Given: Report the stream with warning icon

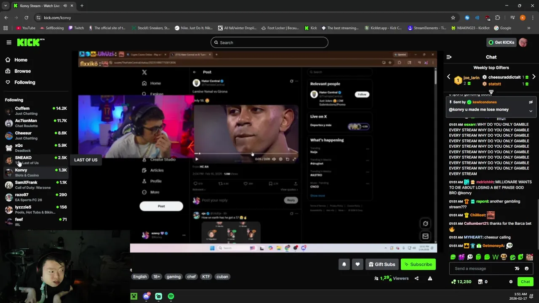Looking at the screenshot, I should tap(430, 278).
